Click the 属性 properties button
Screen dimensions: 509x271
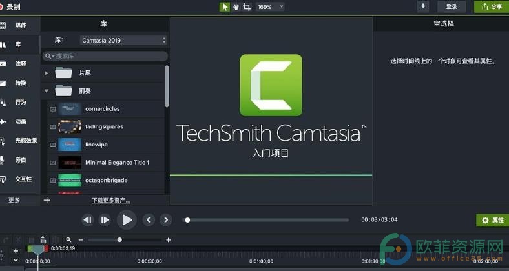(492, 220)
